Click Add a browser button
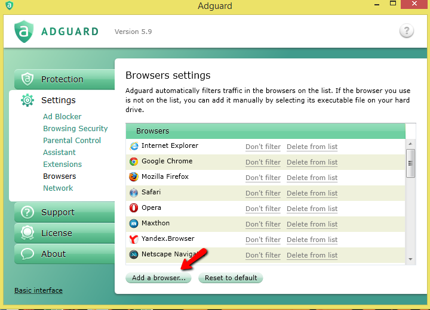Viewport: 430px width, 310px height. (x=158, y=278)
